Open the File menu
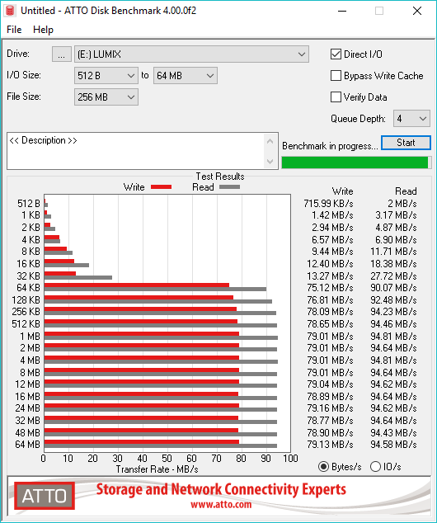The image size is (437, 523). coord(14,30)
